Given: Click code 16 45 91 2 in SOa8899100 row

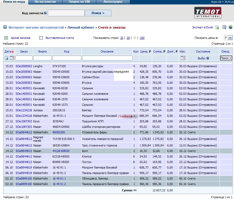Looking at the screenshot, I should click(59, 184).
